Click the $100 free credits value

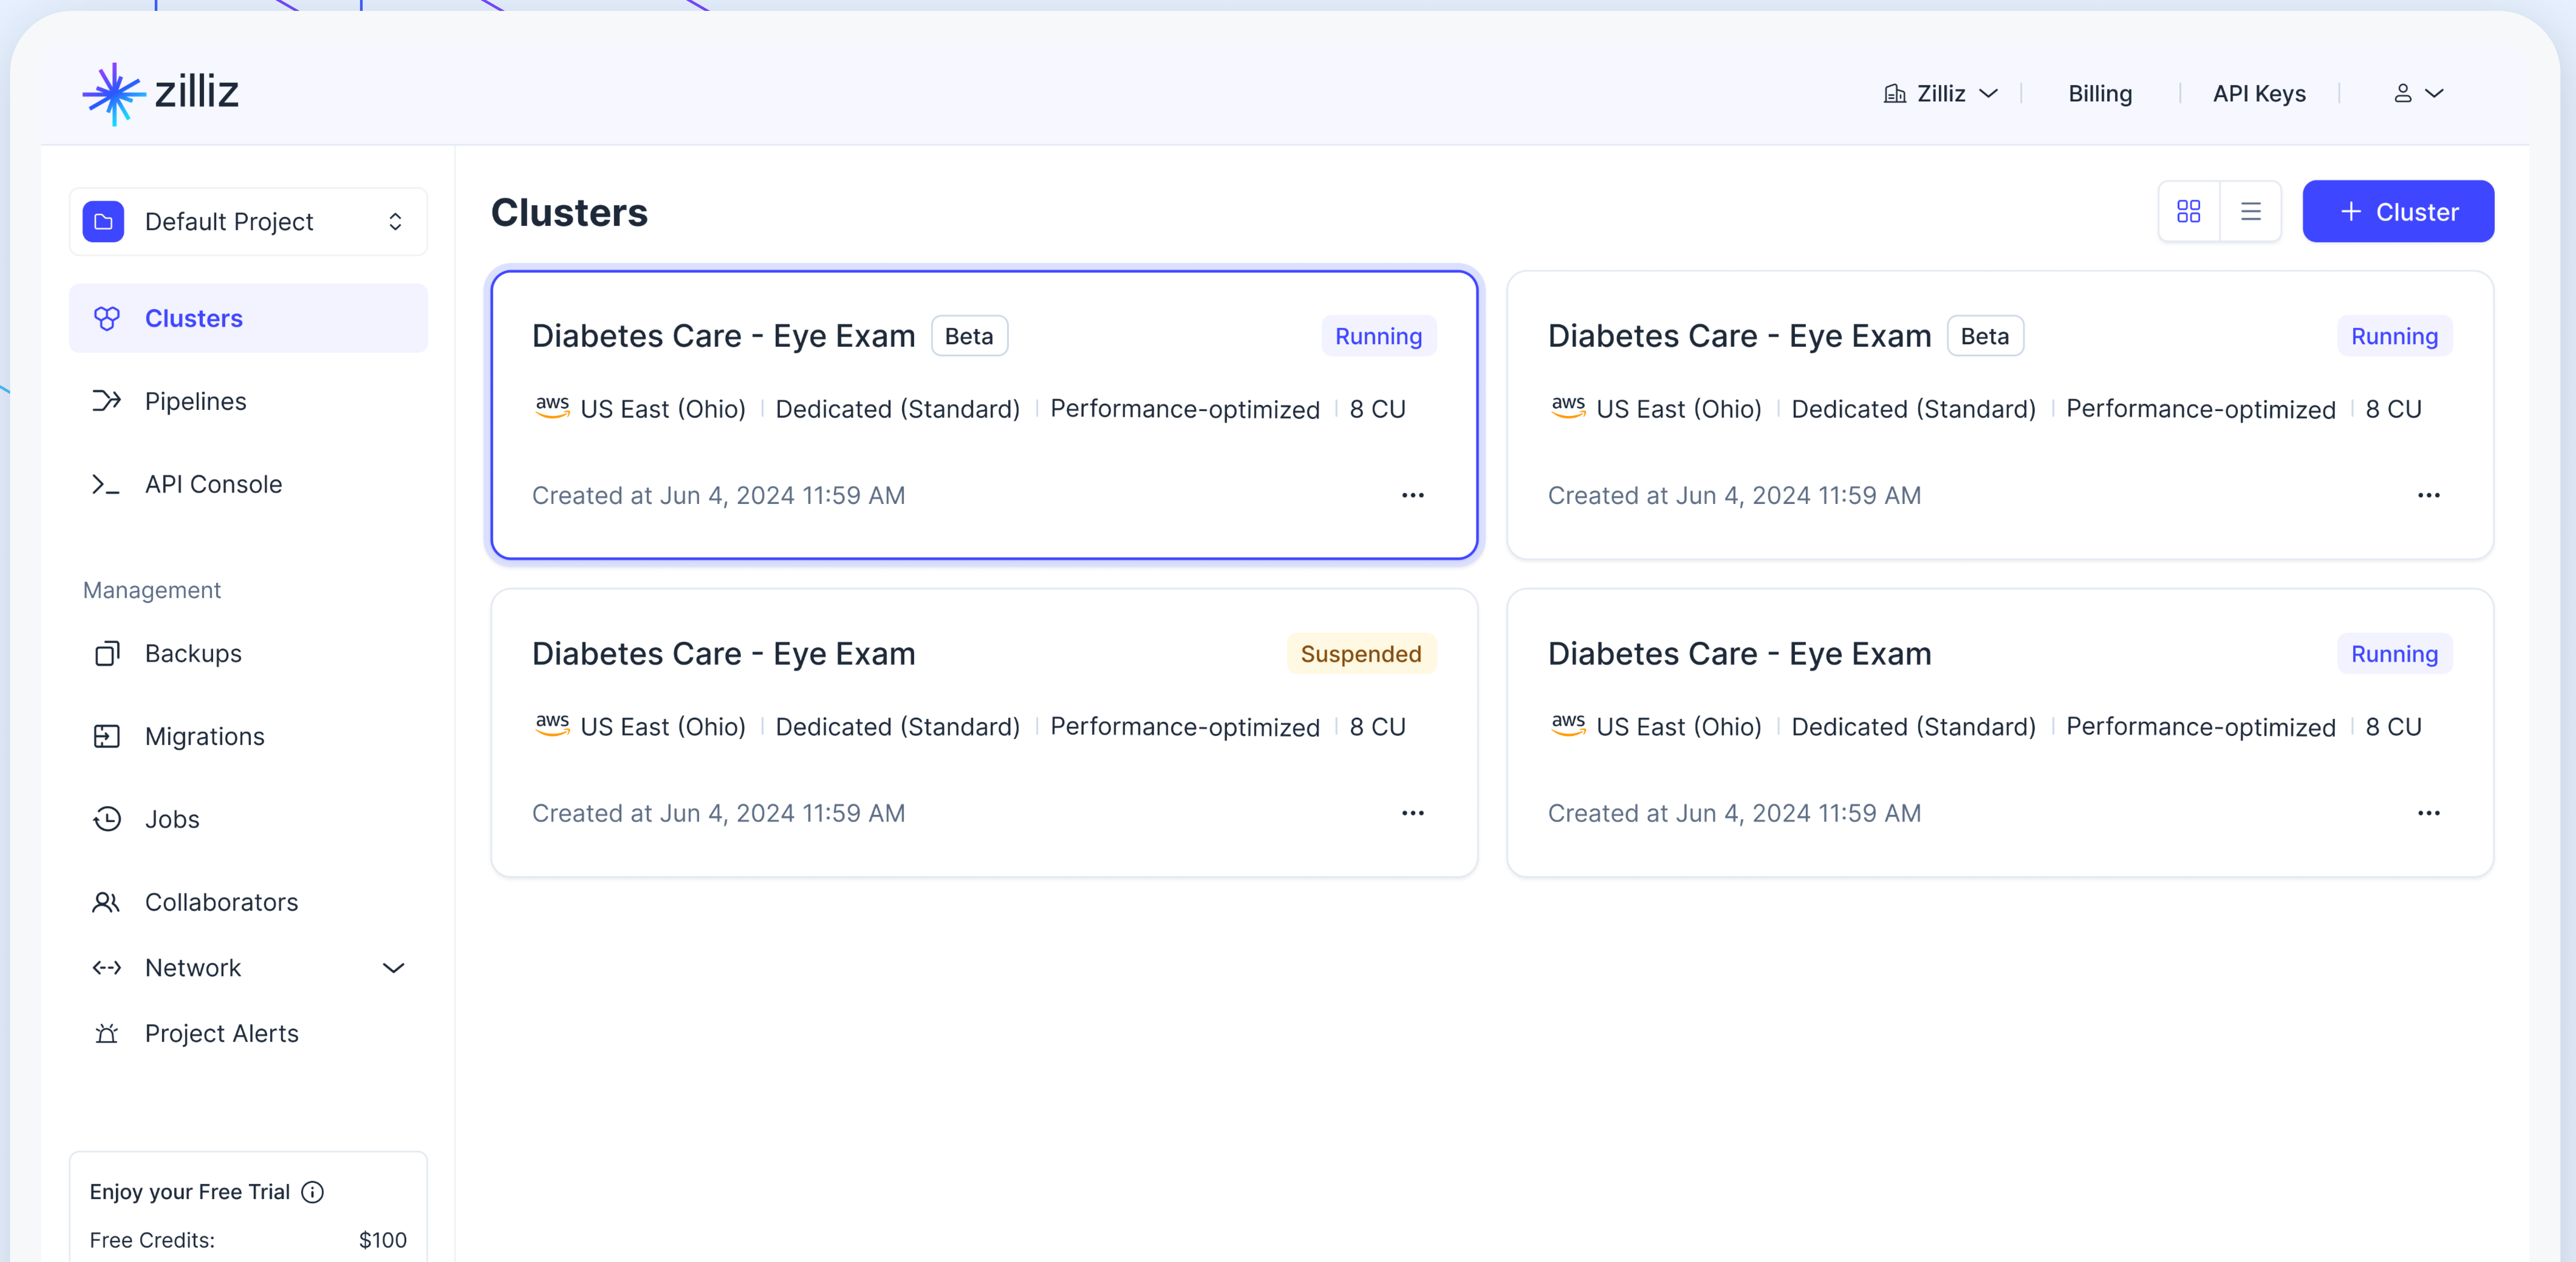(x=383, y=1240)
